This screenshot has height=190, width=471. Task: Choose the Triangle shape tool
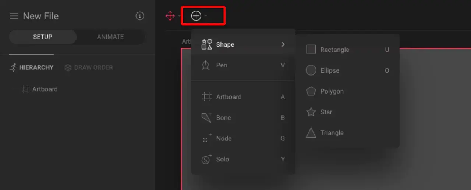point(331,133)
